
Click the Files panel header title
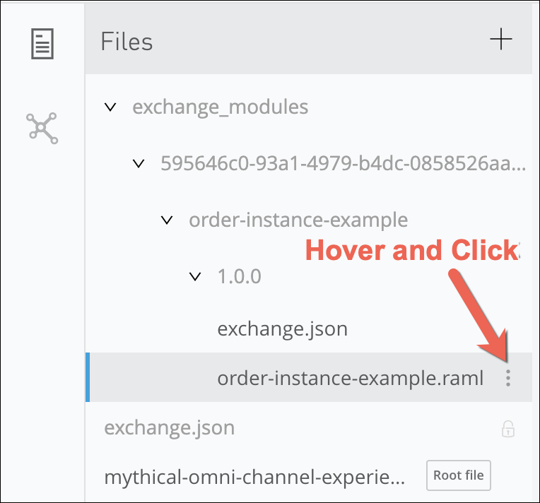(x=127, y=42)
